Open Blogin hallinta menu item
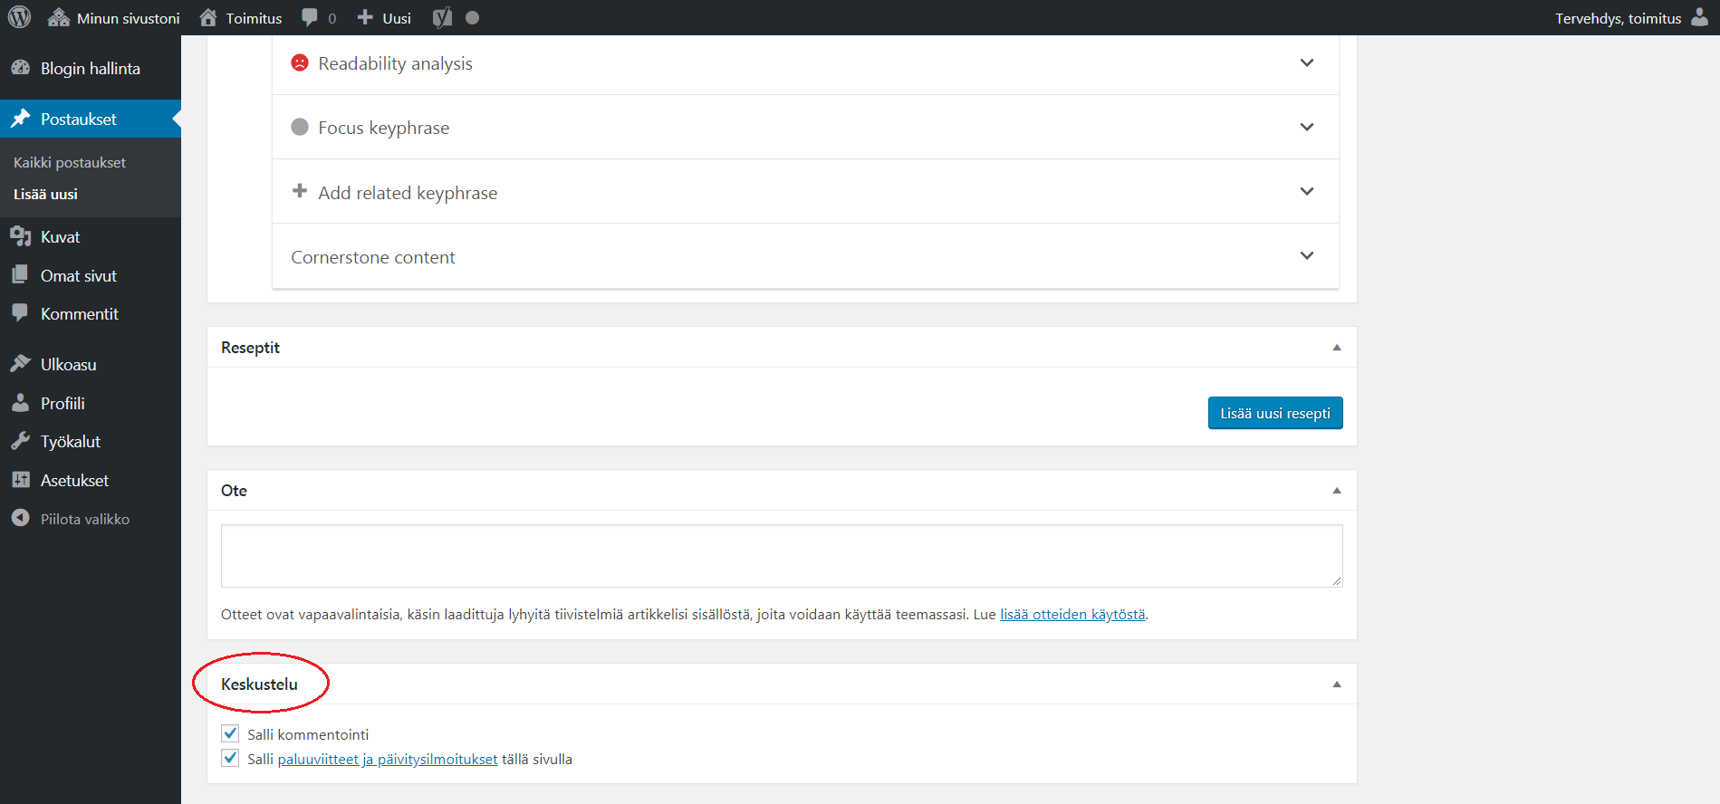 [x=91, y=68]
